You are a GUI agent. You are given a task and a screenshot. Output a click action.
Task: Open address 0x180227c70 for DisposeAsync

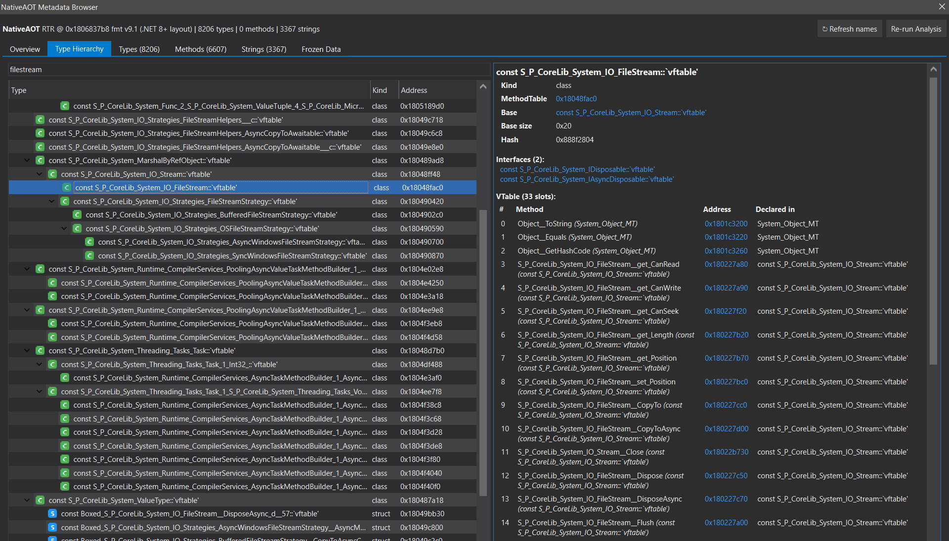726,499
